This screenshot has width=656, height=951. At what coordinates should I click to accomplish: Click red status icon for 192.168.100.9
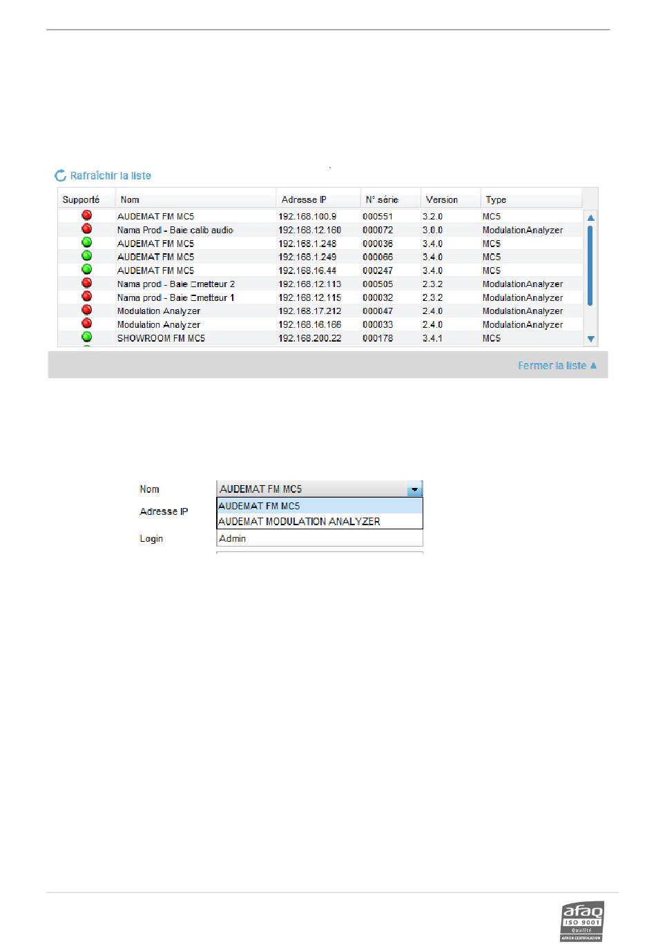click(x=87, y=215)
